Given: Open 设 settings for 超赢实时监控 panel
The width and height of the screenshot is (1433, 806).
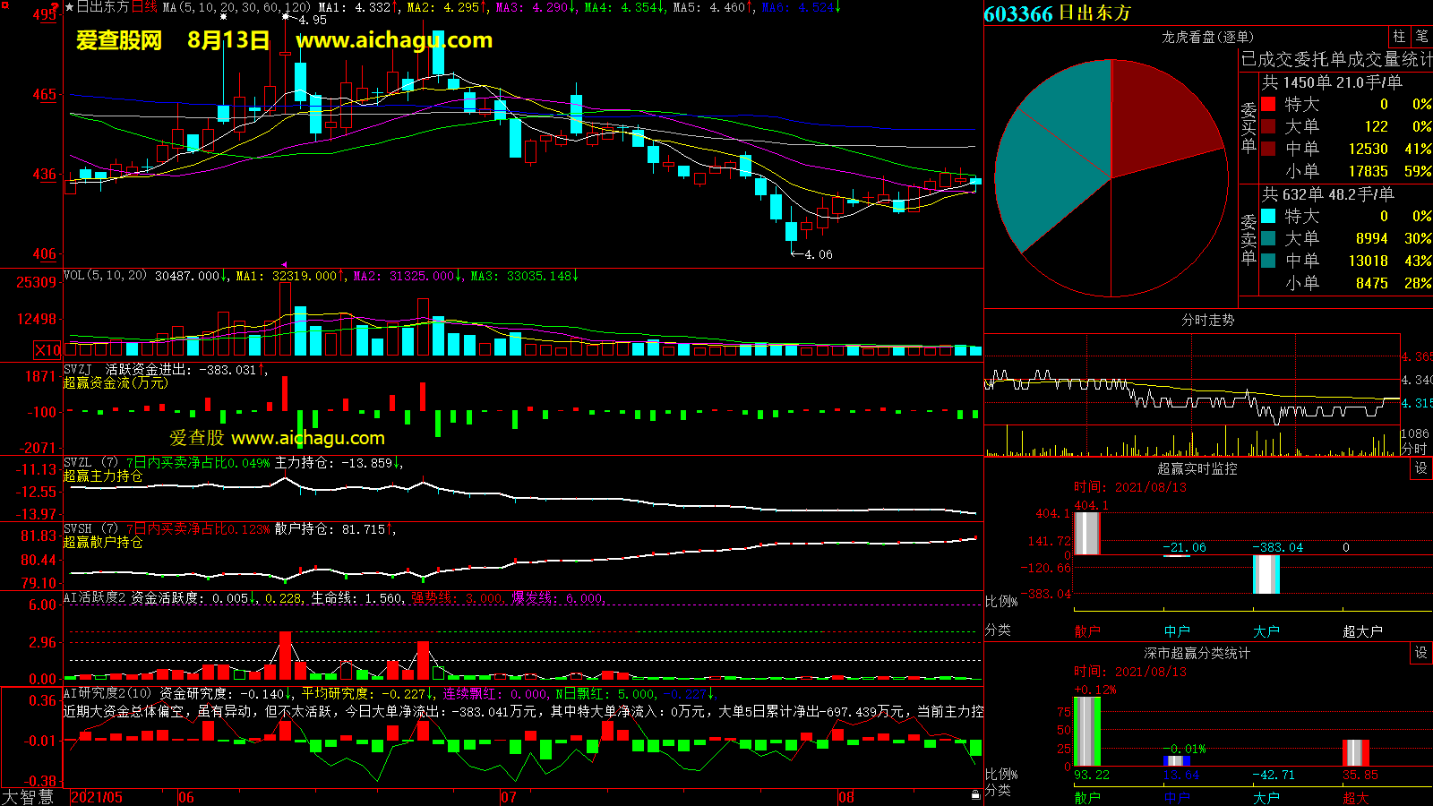Looking at the screenshot, I should (x=1421, y=468).
